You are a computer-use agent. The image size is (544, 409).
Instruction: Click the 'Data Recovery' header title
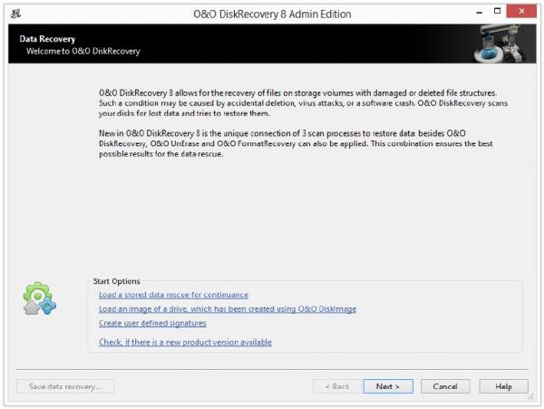(x=47, y=39)
